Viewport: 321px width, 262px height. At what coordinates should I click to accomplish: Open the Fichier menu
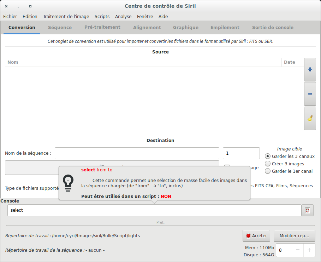(x=10, y=16)
